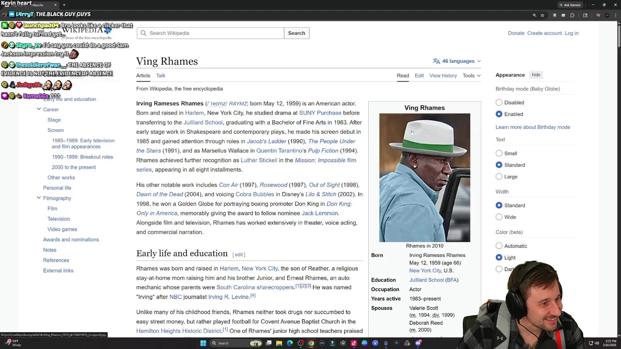Select Enabled for Birthday mode

tap(499, 114)
